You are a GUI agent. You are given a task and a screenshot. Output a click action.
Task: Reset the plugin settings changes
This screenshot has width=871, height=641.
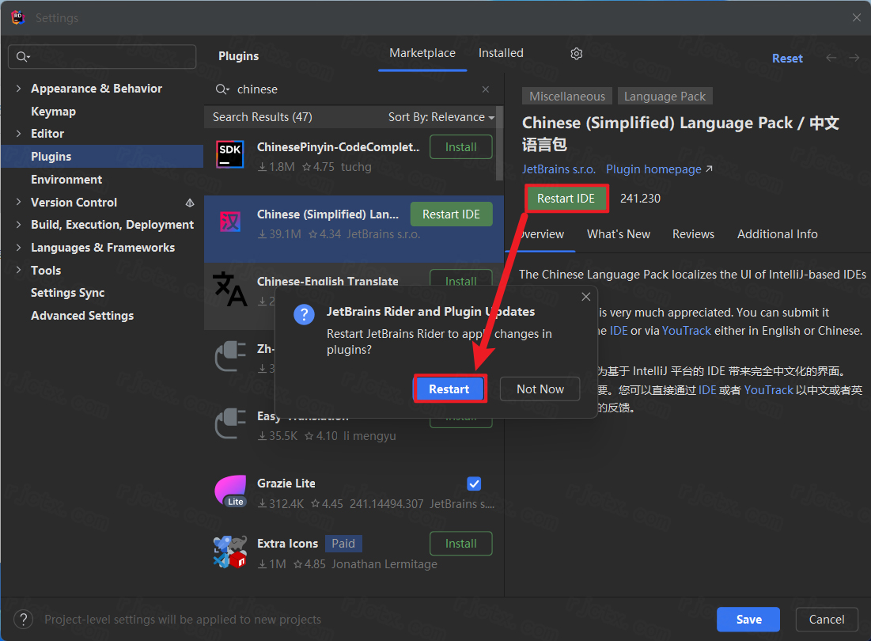[x=787, y=59]
